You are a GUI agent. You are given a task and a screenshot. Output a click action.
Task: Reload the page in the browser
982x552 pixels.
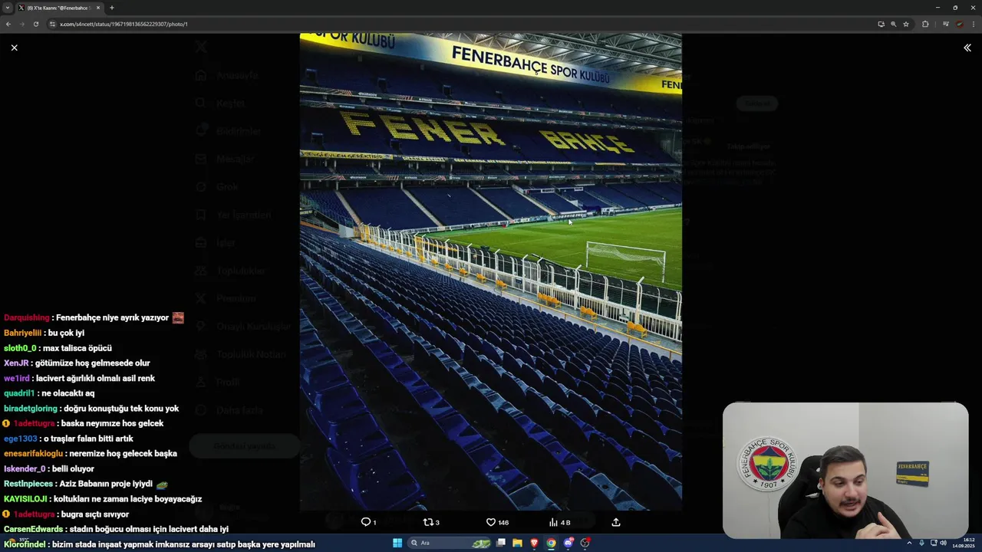(36, 24)
